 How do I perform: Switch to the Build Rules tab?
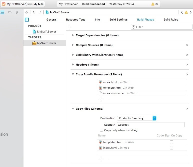click(x=171, y=20)
